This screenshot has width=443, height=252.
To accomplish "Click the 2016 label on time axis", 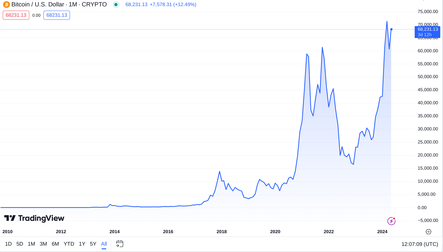I will click(168, 232).
